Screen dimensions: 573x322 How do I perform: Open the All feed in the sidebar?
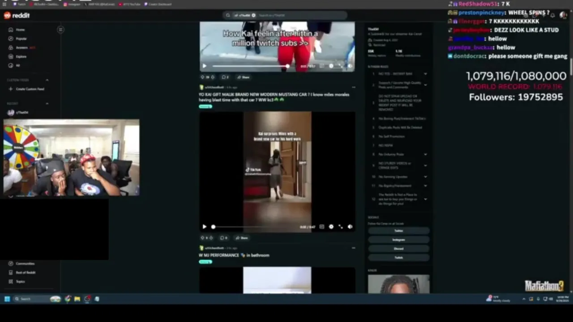pos(14,65)
